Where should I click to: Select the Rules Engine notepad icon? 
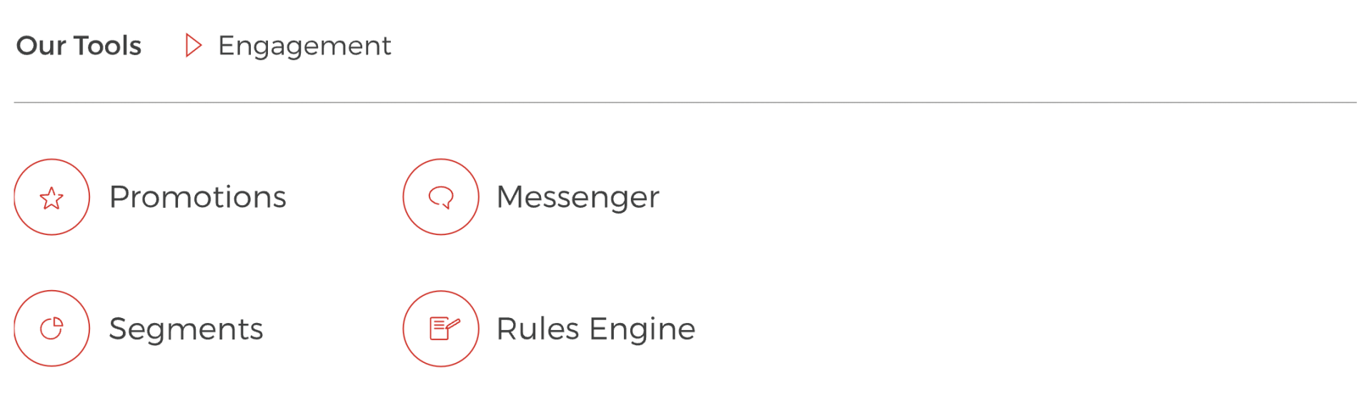(439, 329)
